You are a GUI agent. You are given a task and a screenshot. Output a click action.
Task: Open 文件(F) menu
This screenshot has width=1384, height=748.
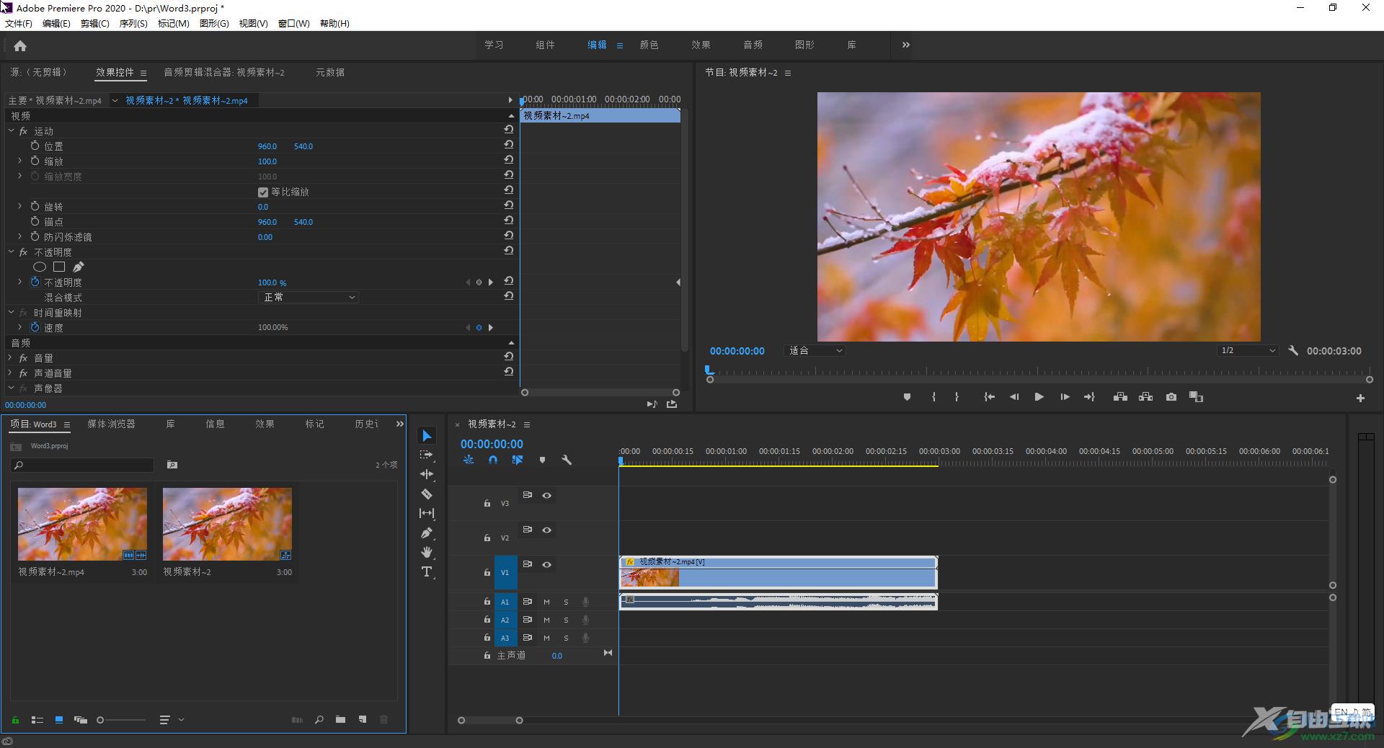point(19,24)
